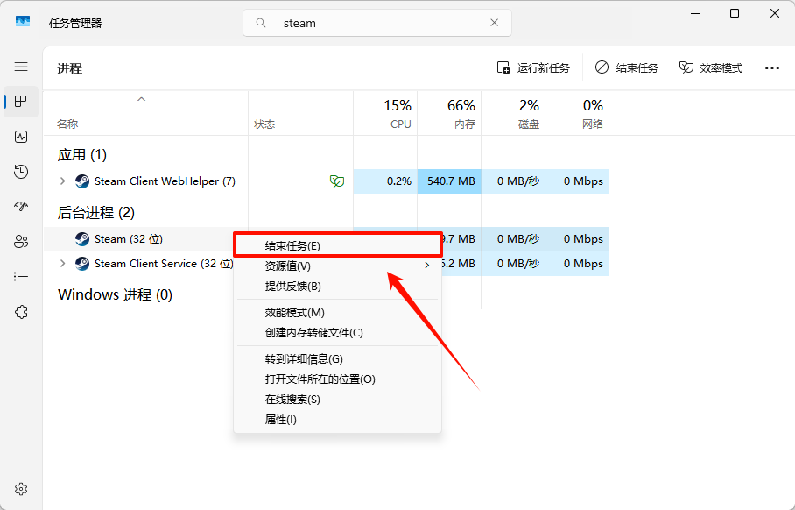Open Task Manager settings gear
The height and width of the screenshot is (510, 795).
pos(19,488)
